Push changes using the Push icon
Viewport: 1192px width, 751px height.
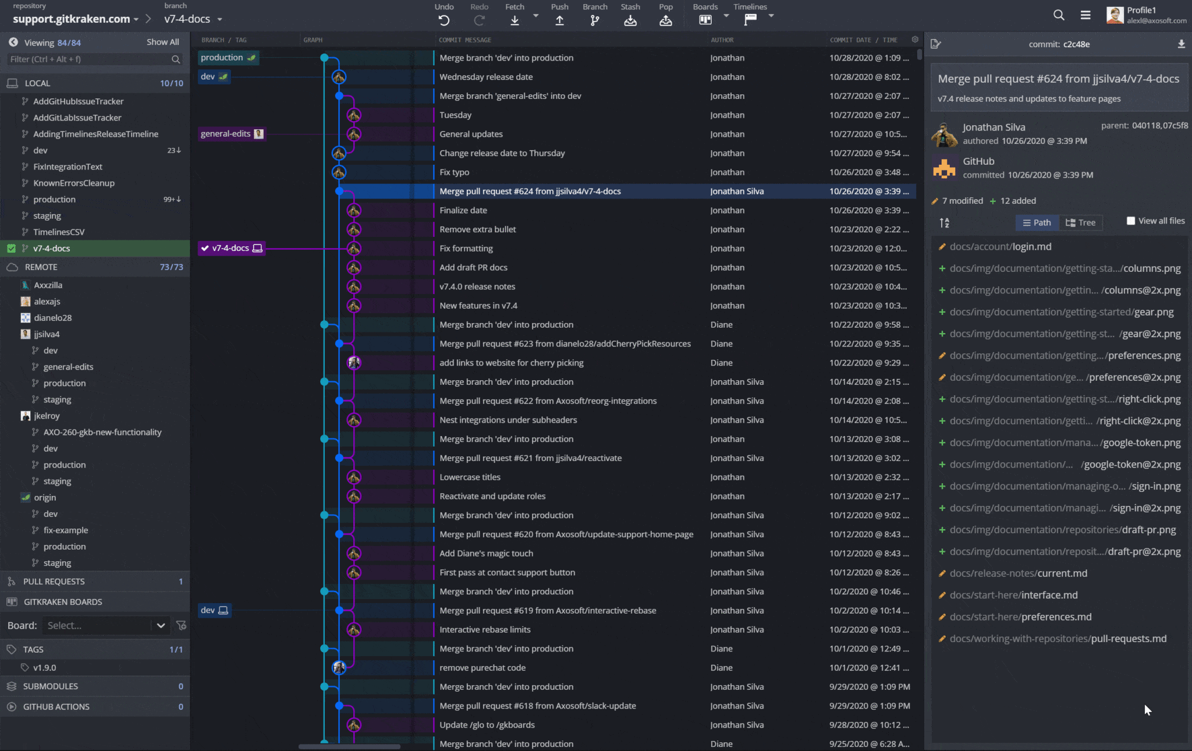point(559,20)
